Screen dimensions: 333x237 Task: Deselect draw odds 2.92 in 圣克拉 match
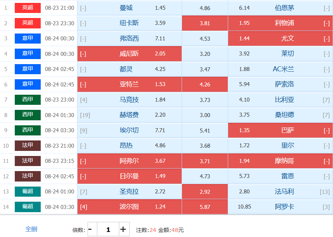(x=205, y=191)
